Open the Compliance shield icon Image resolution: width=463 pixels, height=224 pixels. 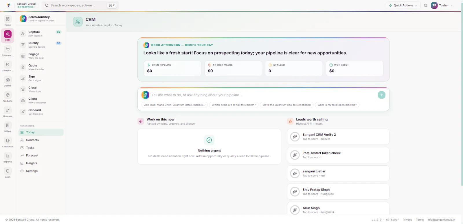tap(8, 65)
